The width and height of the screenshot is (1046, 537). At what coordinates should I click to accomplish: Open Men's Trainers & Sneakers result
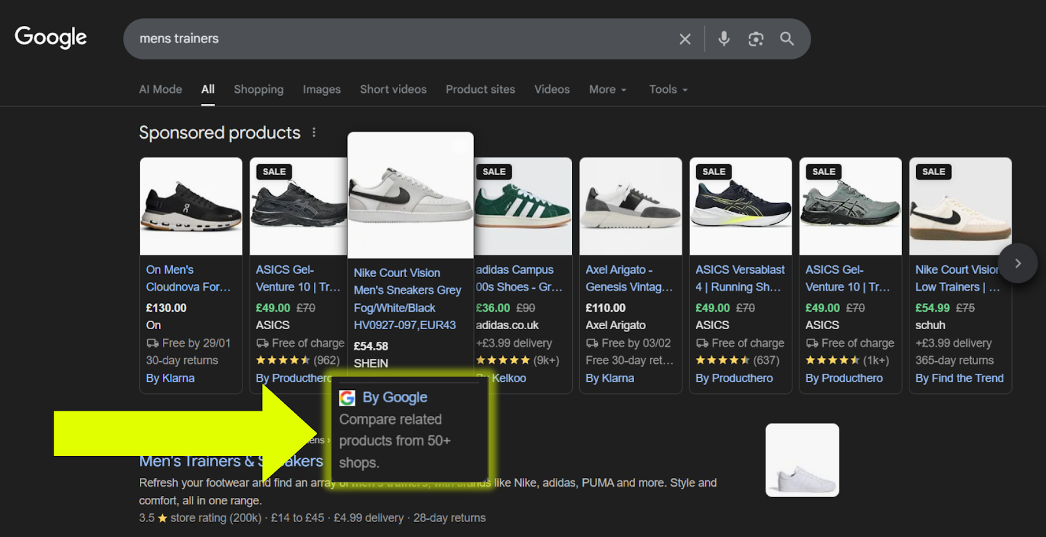coord(231,461)
